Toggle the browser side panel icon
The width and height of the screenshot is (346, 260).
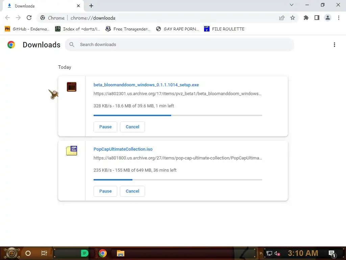pos(317,18)
